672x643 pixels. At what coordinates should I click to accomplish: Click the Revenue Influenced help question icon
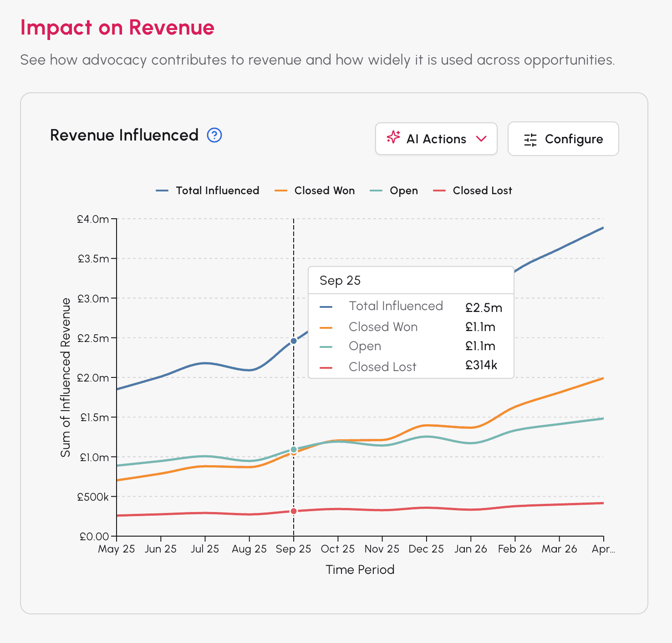point(214,135)
